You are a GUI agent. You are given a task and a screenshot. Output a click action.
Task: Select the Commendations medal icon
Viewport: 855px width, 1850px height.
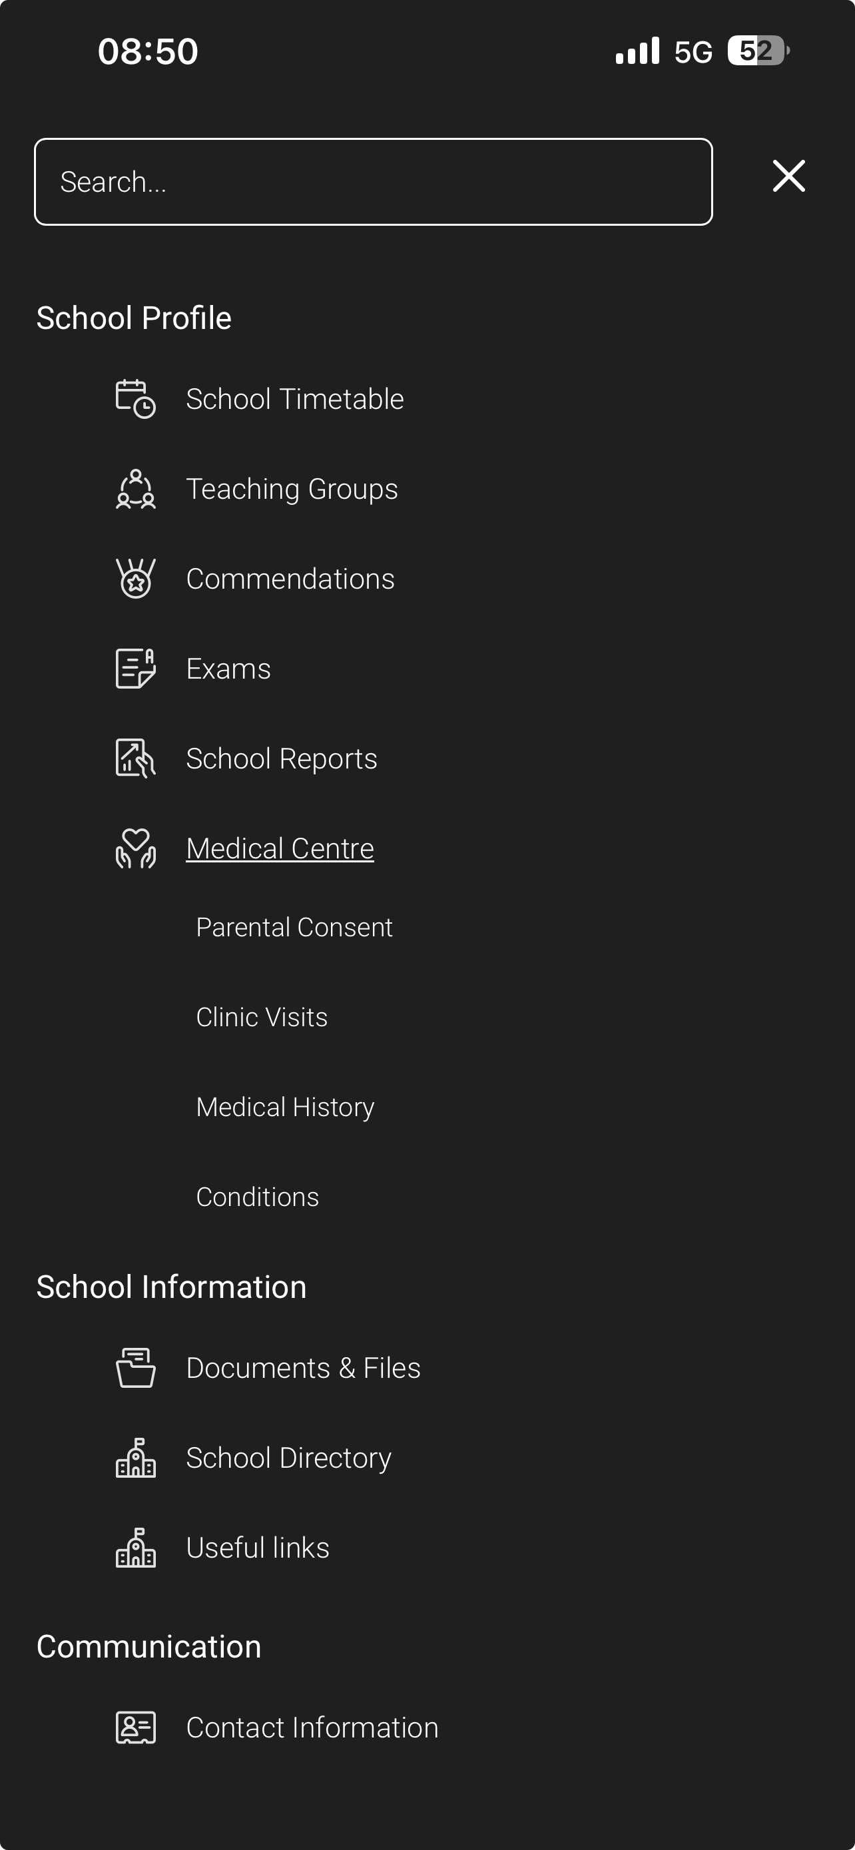point(135,579)
